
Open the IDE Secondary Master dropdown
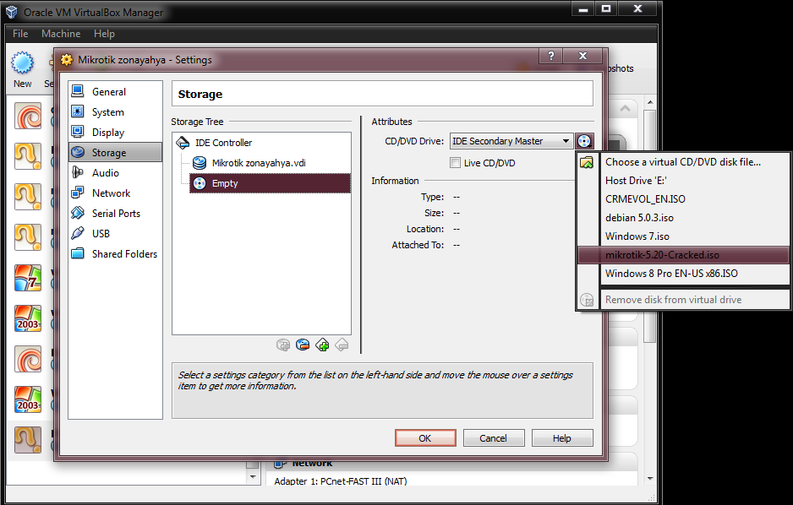[x=511, y=141]
